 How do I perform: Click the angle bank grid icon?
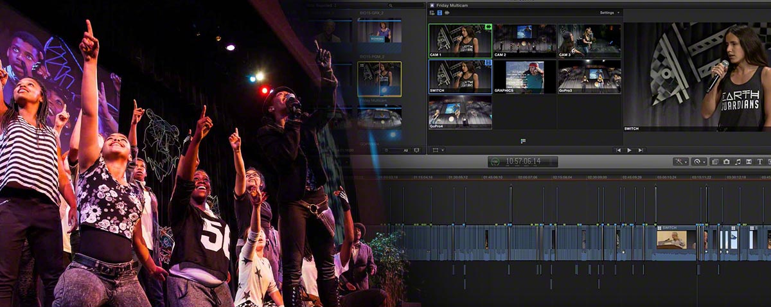click(524, 141)
